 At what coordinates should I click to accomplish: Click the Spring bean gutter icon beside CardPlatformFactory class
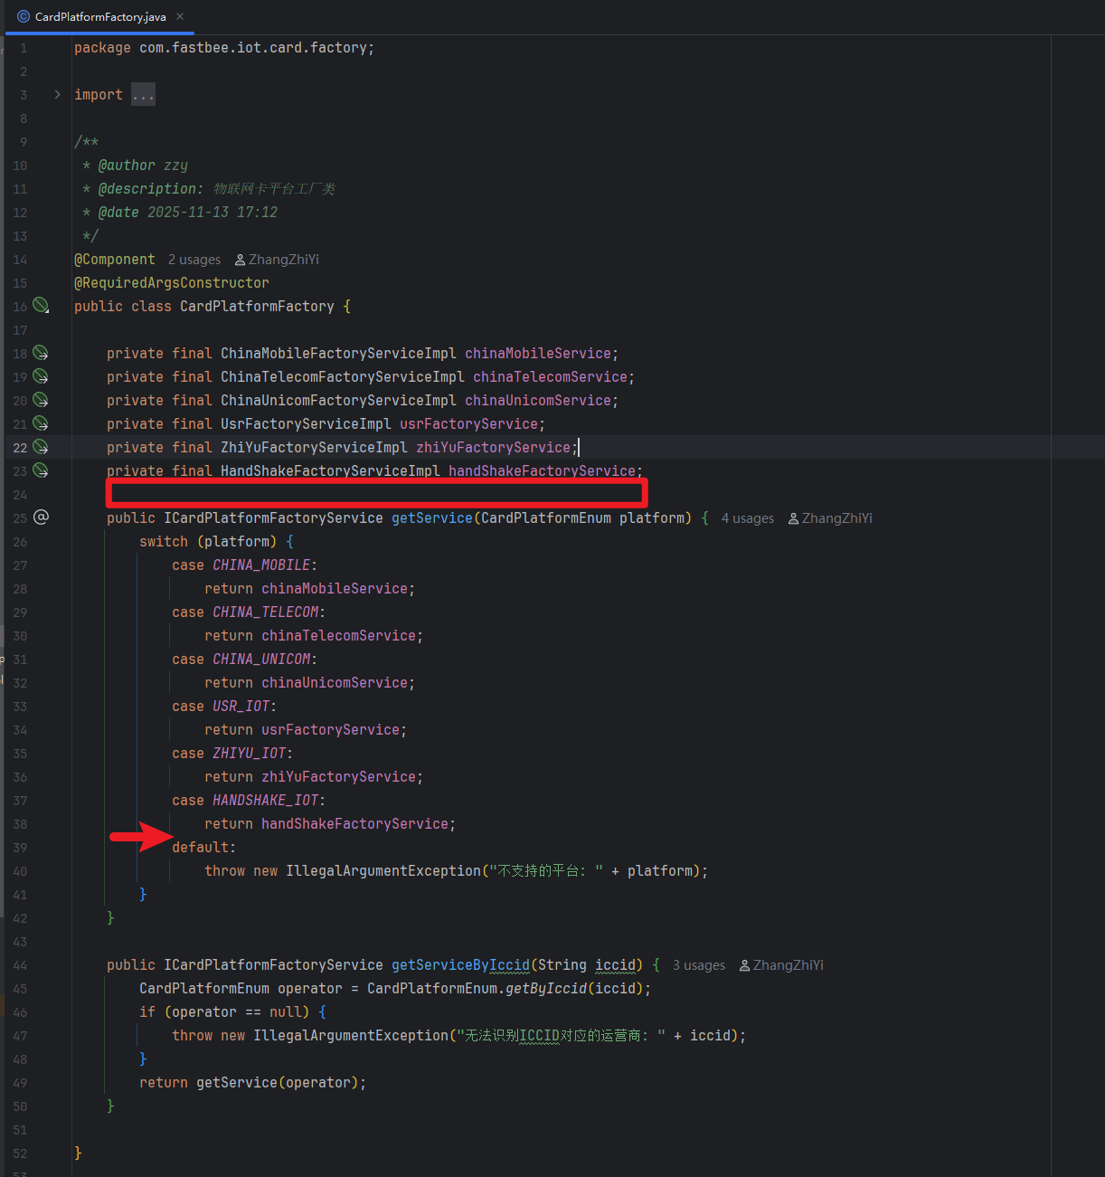point(41,306)
